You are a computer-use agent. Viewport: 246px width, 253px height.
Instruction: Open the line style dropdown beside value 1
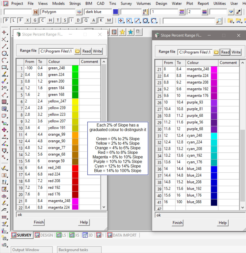tap(182, 12)
